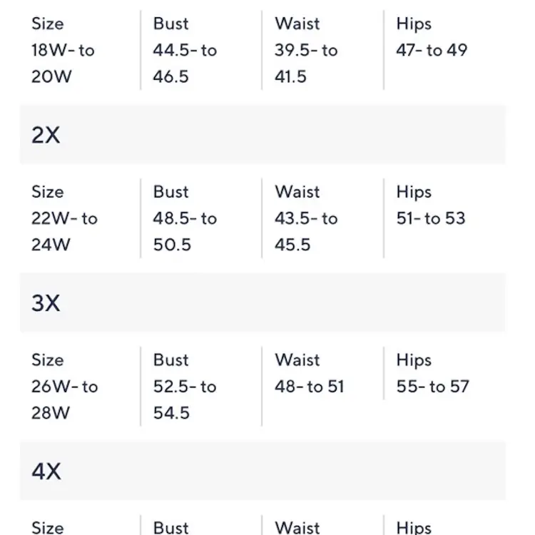Click the bust value 48.5- to 50.5

(x=184, y=232)
